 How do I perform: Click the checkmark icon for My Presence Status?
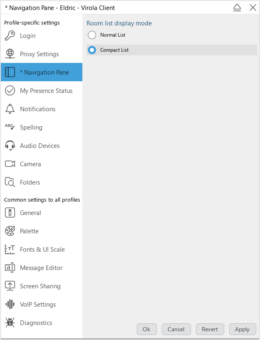(x=10, y=91)
